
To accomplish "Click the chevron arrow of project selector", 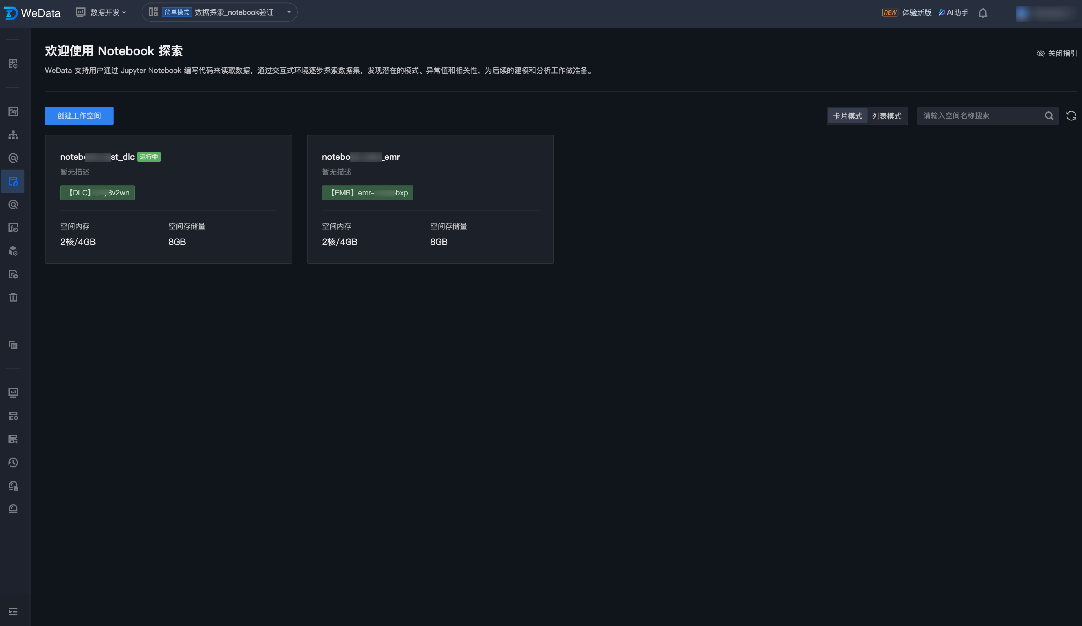I will (289, 12).
